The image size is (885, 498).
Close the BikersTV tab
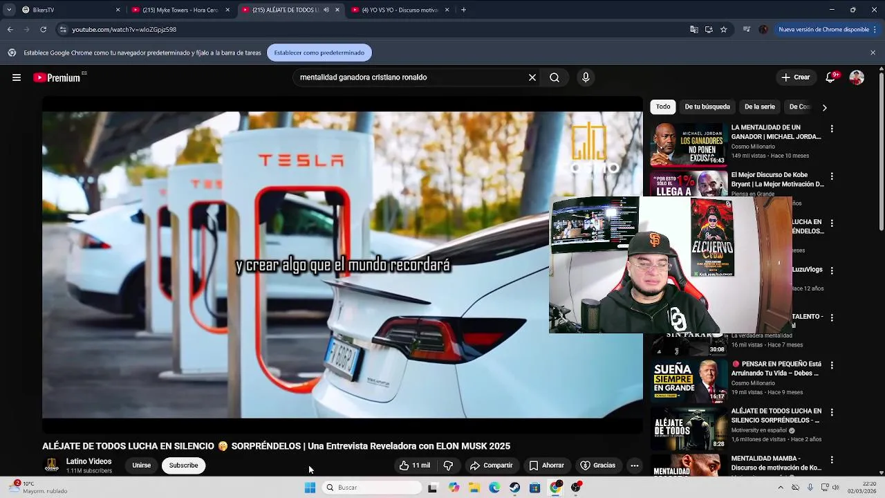[118, 10]
